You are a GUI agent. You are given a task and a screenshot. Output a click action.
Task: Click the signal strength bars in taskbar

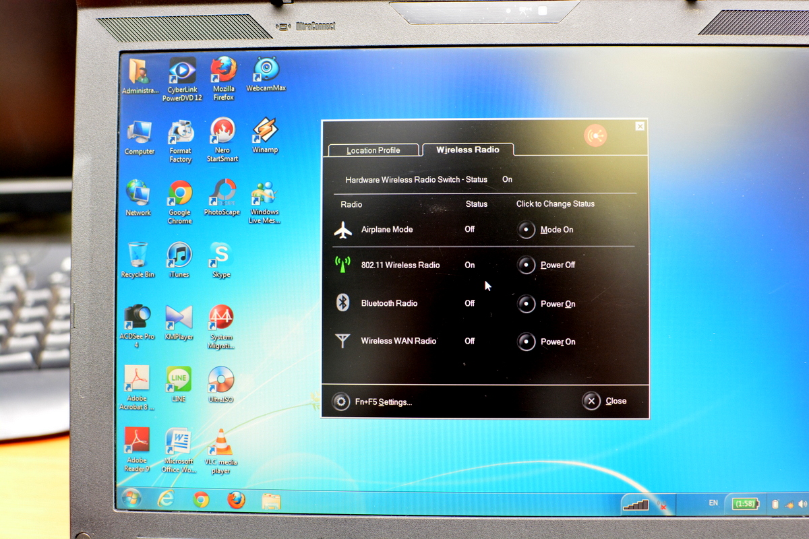(635, 504)
